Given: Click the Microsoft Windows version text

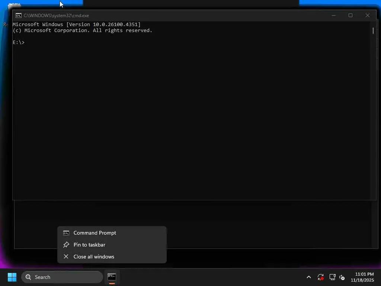Looking at the screenshot, I should [x=77, y=24].
